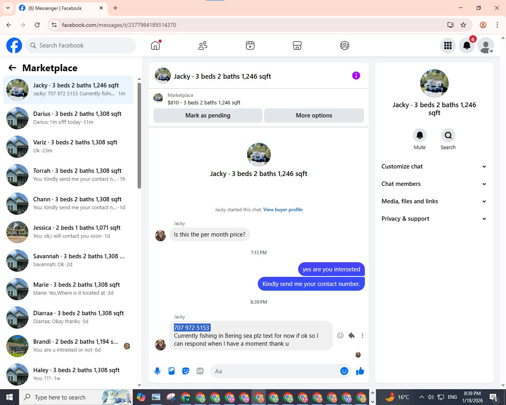Open the Jessica 2 beds 1 baths conversation
Image resolution: width=506 pixels, height=405 pixels.
point(68,232)
